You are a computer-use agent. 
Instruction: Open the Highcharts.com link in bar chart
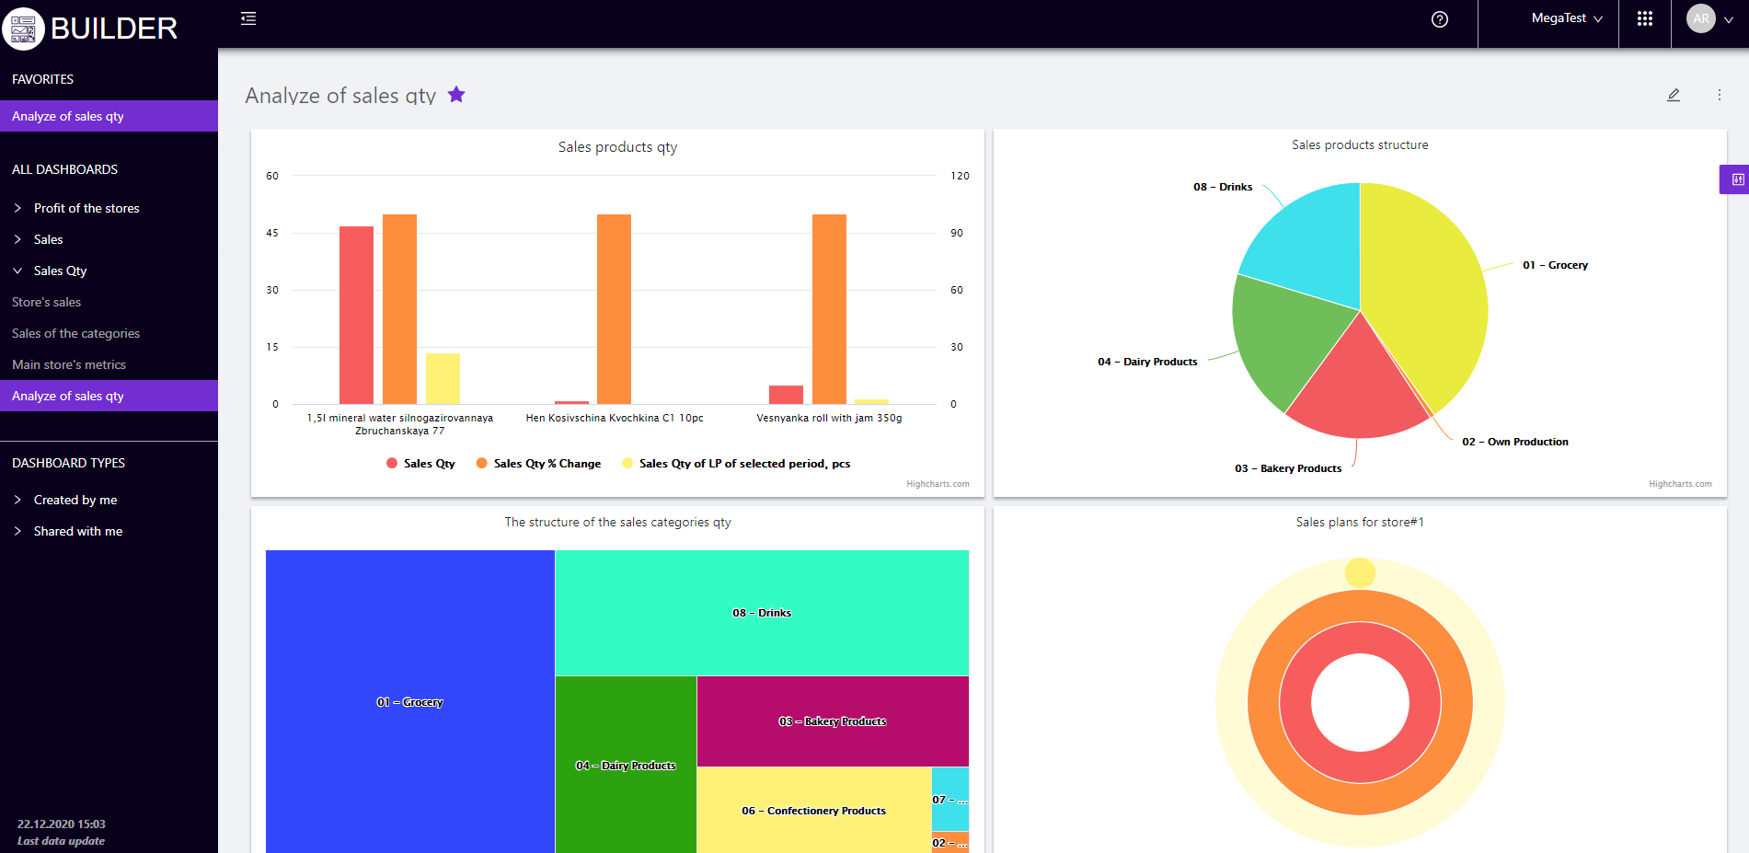coord(938,484)
